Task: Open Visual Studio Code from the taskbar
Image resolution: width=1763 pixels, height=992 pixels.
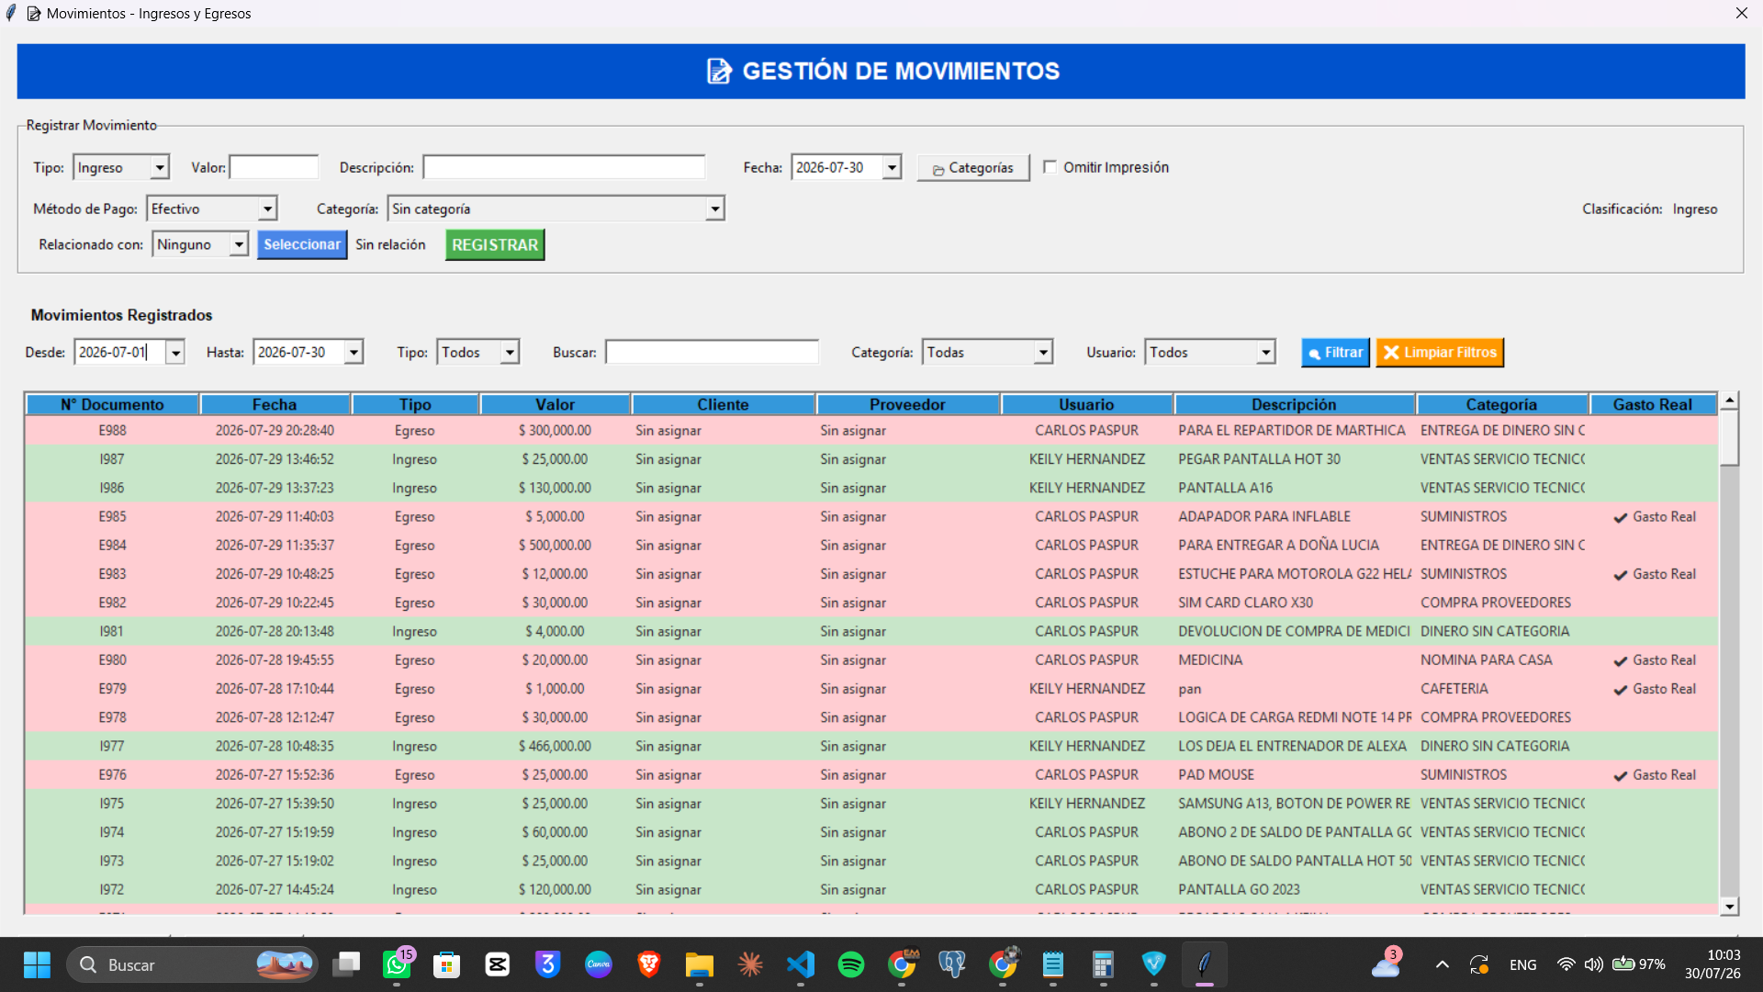Action: (801, 964)
